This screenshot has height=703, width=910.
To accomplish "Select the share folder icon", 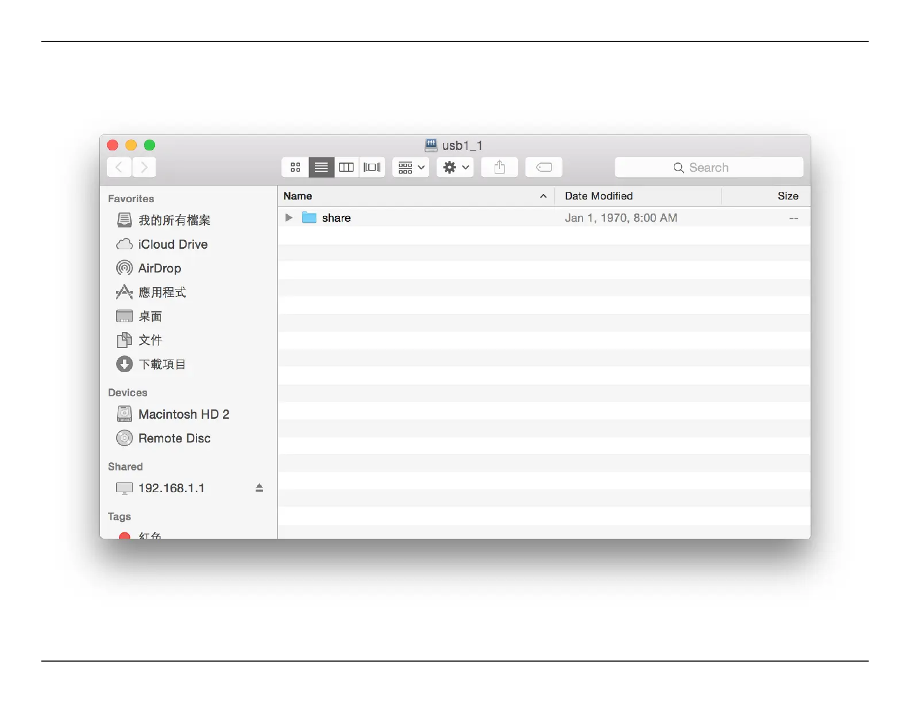I will tap(309, 218).
